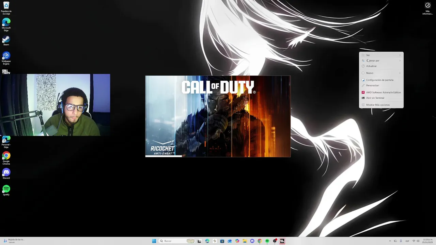This screenshot has width=436, height=245.
Task: Open Spotify from the taskbar
Action: (267, 241)
